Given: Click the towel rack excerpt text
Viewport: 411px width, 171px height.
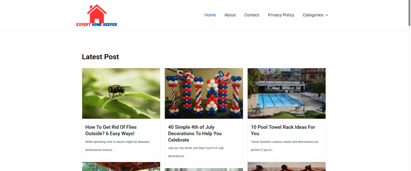Looking at the screenshot, I should (x=284, y=146).
